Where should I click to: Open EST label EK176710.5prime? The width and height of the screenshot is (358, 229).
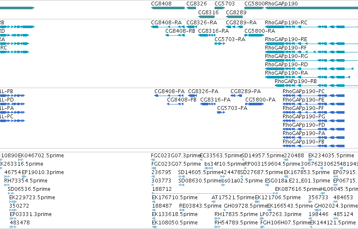175,198
